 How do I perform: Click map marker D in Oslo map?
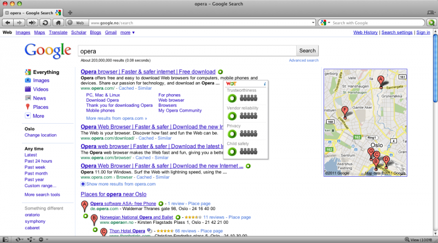(x=386, y=162)
